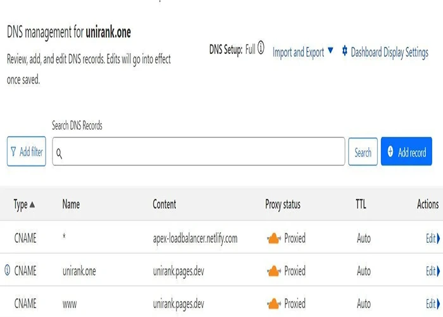
Task: Click the DNS management for unirank.one heading
Action: (x=68, y=32)
